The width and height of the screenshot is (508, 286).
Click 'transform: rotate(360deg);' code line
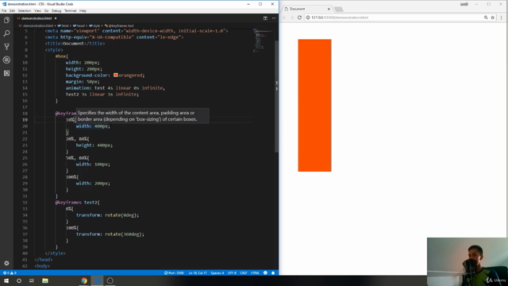click(110, 234)
